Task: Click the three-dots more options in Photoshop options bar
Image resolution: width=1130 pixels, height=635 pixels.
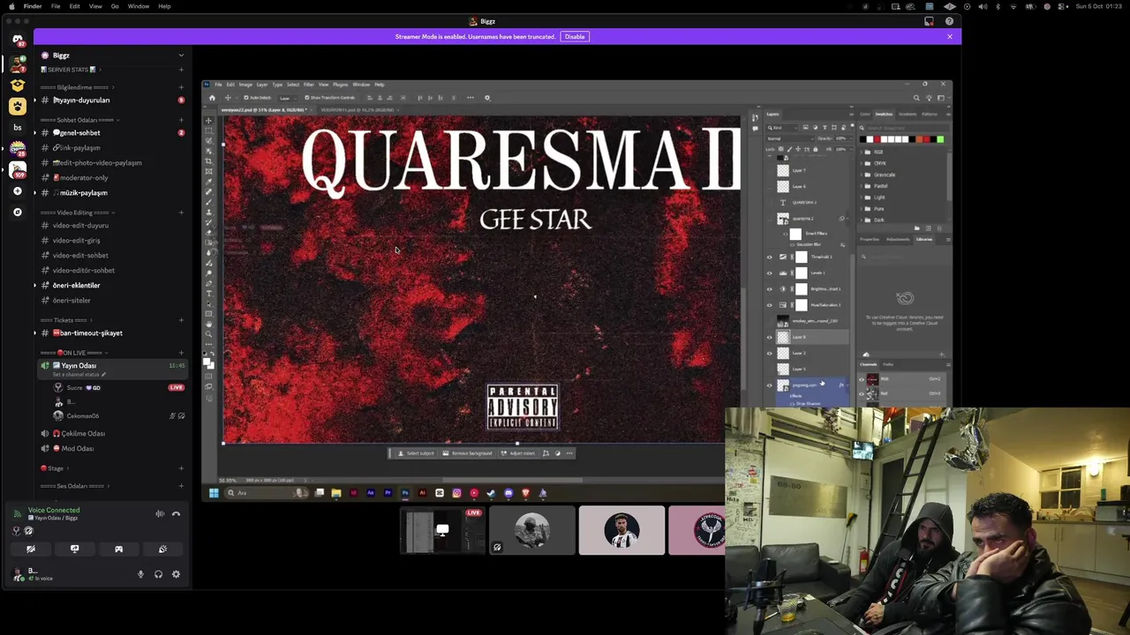Action: (x=471, y=97)
